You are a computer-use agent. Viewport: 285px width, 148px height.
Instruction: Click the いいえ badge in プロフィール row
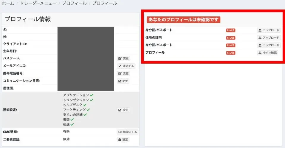(x=231, y=53)
